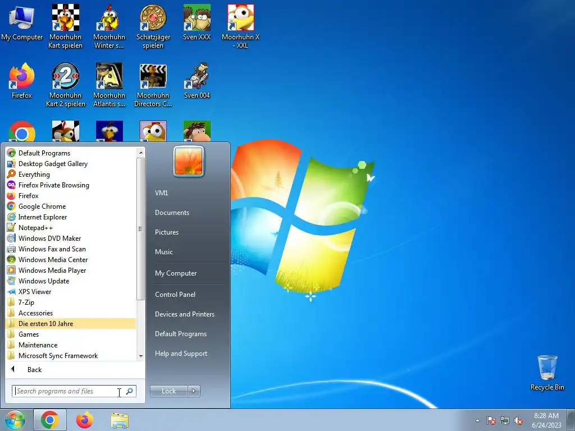Show hidden tray icons arrow

pos(477,421)
